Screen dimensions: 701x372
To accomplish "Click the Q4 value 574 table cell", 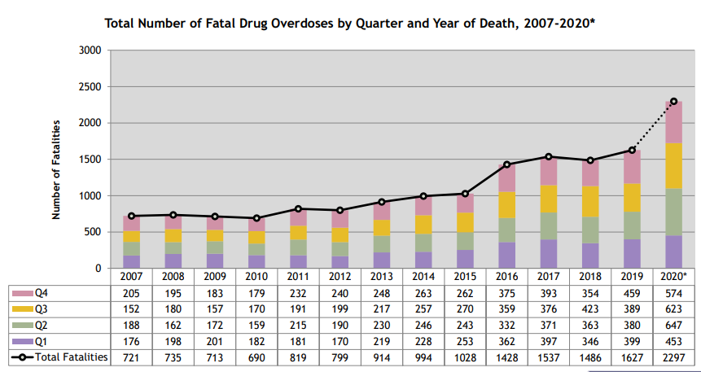I will pyautogui.click(x=673, y=292).
